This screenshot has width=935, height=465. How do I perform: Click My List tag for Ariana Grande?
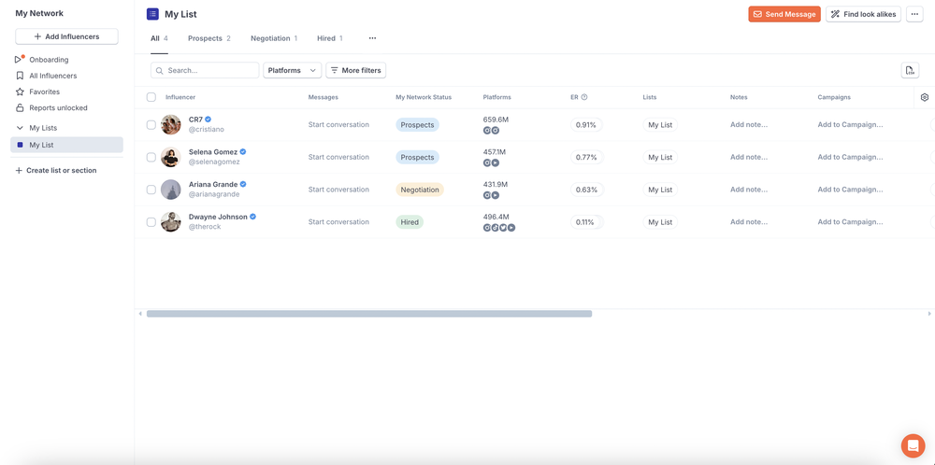click(660, 190)
